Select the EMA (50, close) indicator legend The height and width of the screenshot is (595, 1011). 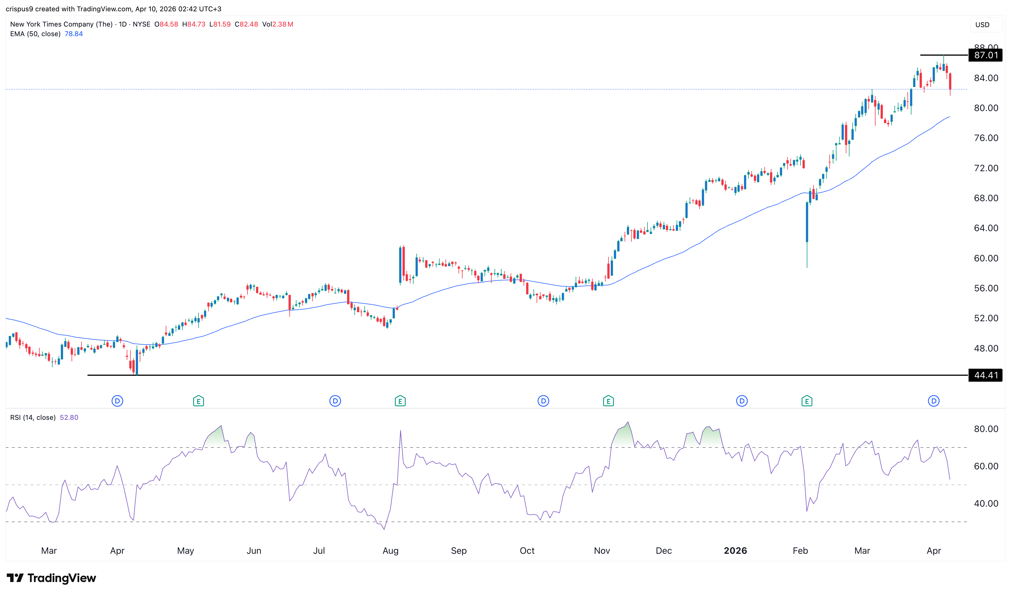click(35, 34)
